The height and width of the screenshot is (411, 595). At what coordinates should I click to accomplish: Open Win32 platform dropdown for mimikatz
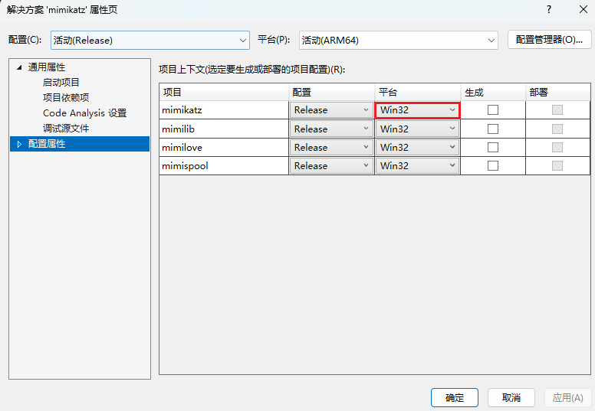(x=417, y=110)
